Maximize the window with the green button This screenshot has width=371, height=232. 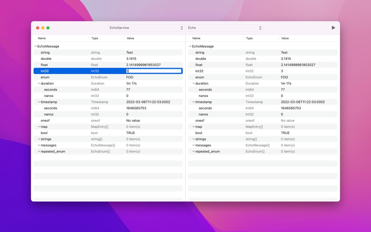(48, 28)
